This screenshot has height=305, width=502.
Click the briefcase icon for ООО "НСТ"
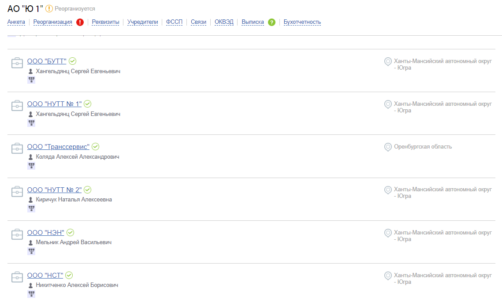point(17,277)
